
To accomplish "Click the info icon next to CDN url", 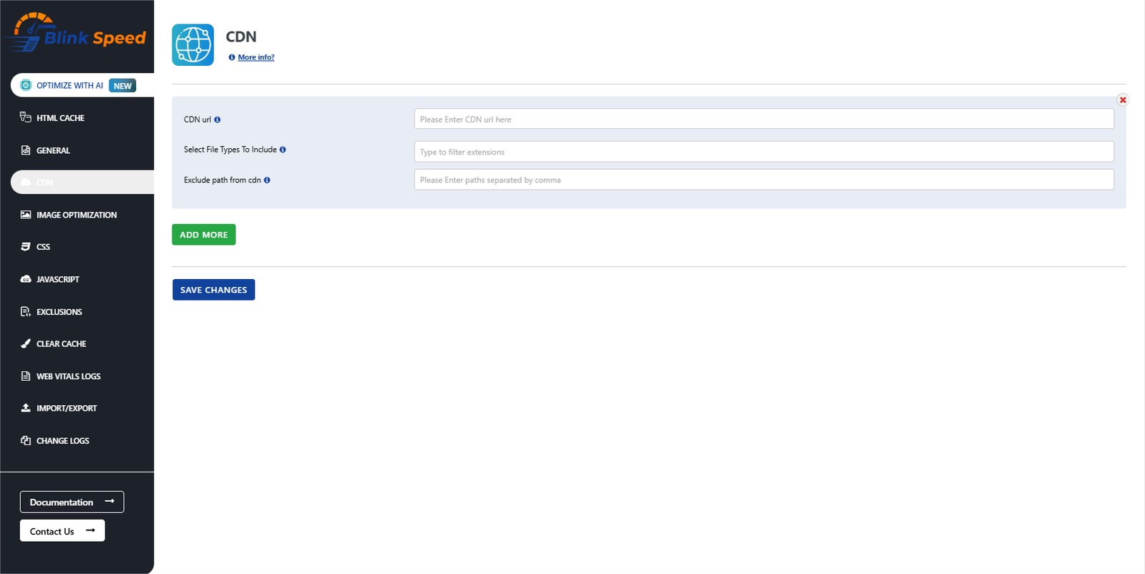I will click(x=218, y=120).
